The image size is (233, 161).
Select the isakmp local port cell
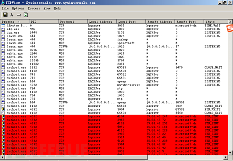pyautogui.click(x=122, y=40)
